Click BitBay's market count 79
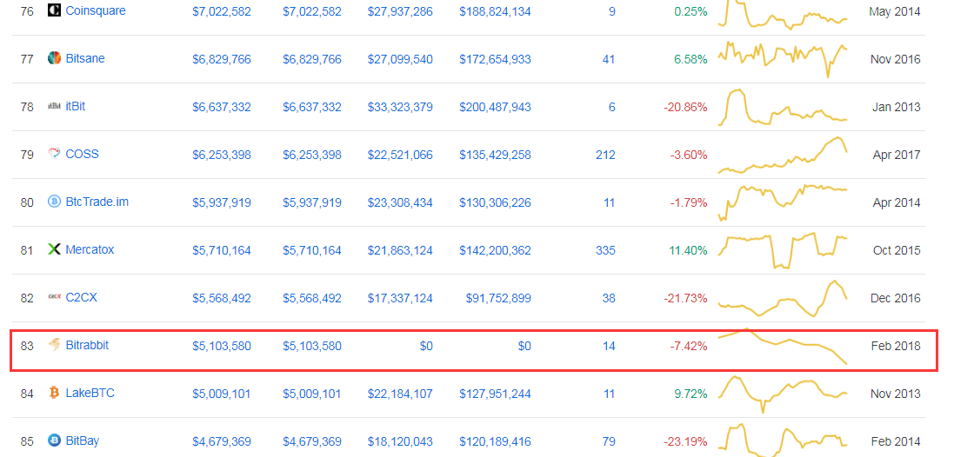This screenshot has width=954, height=457. click(x=609, y=442)
